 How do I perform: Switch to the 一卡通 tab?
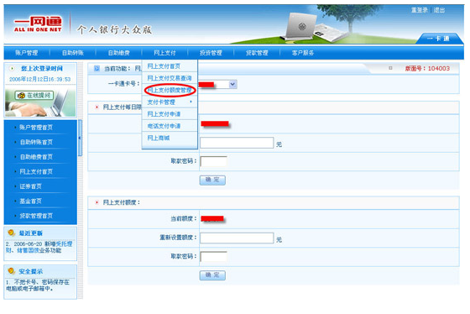pyautogui.click(x=438, y=39)
